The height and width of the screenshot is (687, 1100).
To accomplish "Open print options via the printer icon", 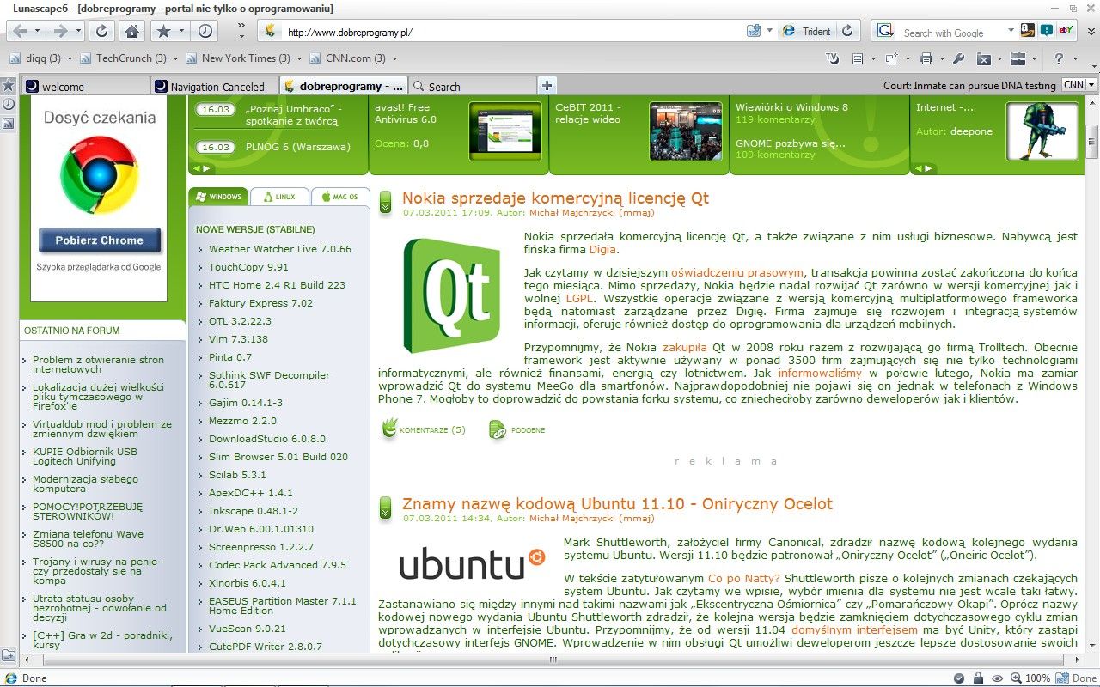I will click(x=927, y=58).
